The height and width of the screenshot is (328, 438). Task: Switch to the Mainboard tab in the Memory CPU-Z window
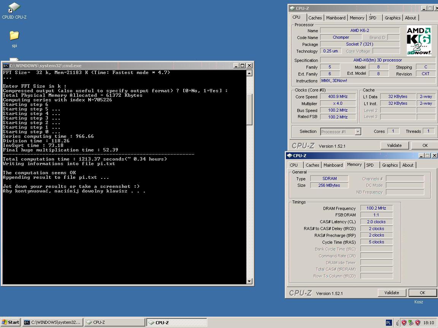(x=333, y=165)
